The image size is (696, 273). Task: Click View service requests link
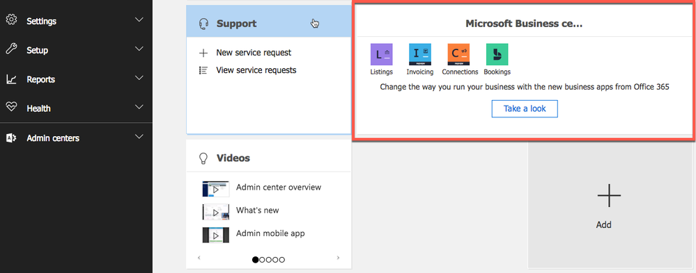(x=256, y=70)
